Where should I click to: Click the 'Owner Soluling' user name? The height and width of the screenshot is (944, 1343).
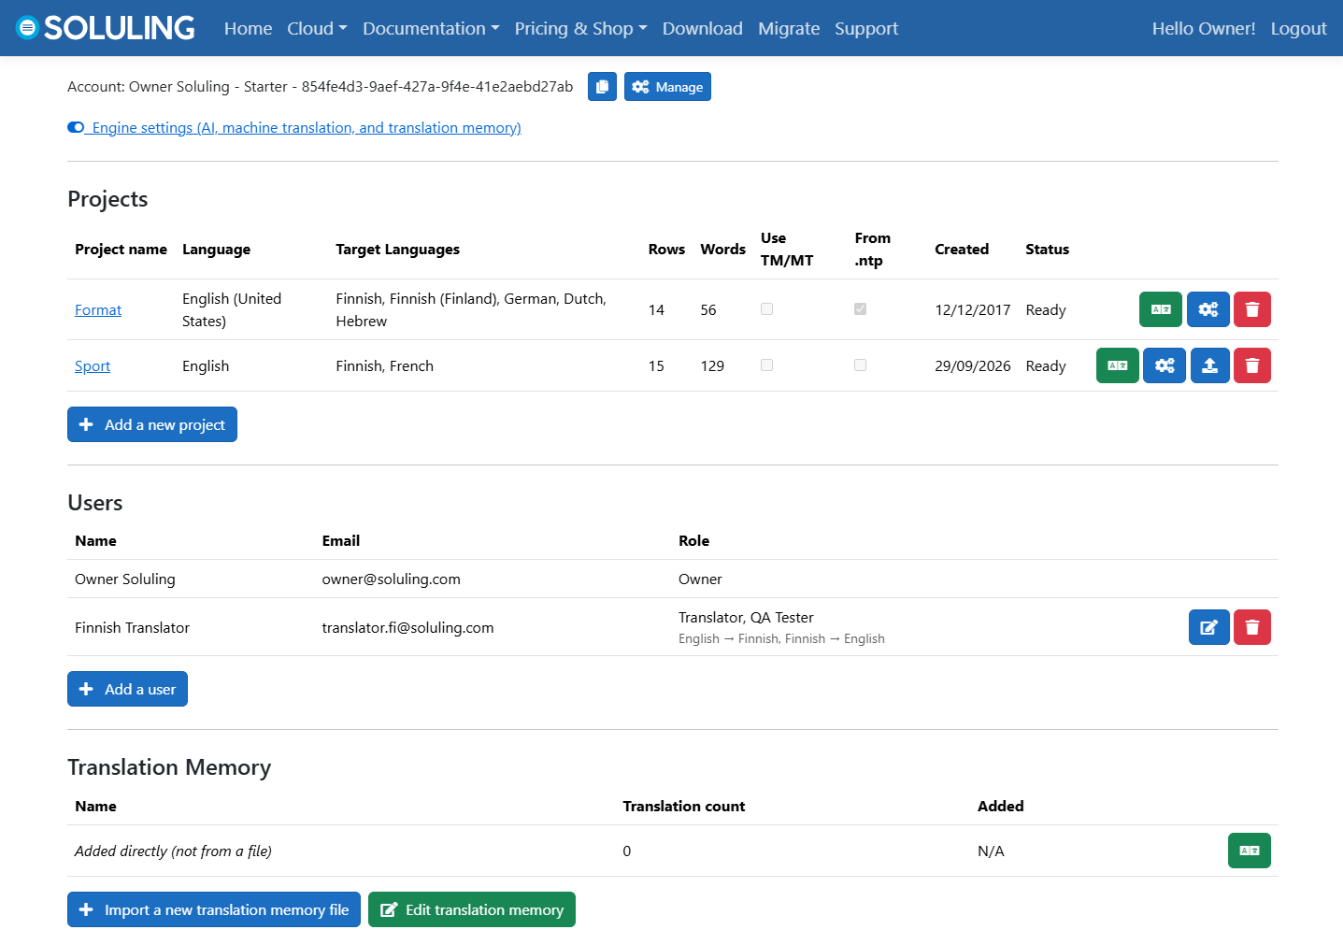pos(125,579)
